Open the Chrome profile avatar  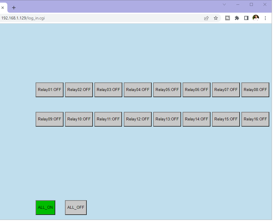click(256, 18)
